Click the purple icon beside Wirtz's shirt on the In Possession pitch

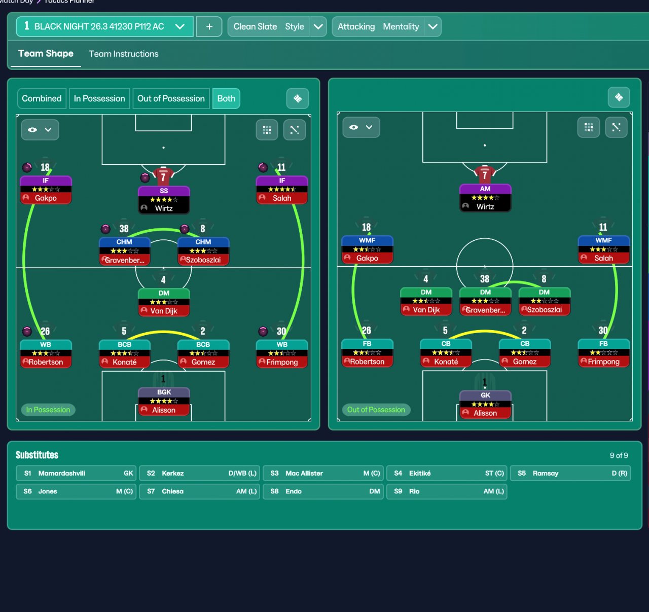[145, 177]
